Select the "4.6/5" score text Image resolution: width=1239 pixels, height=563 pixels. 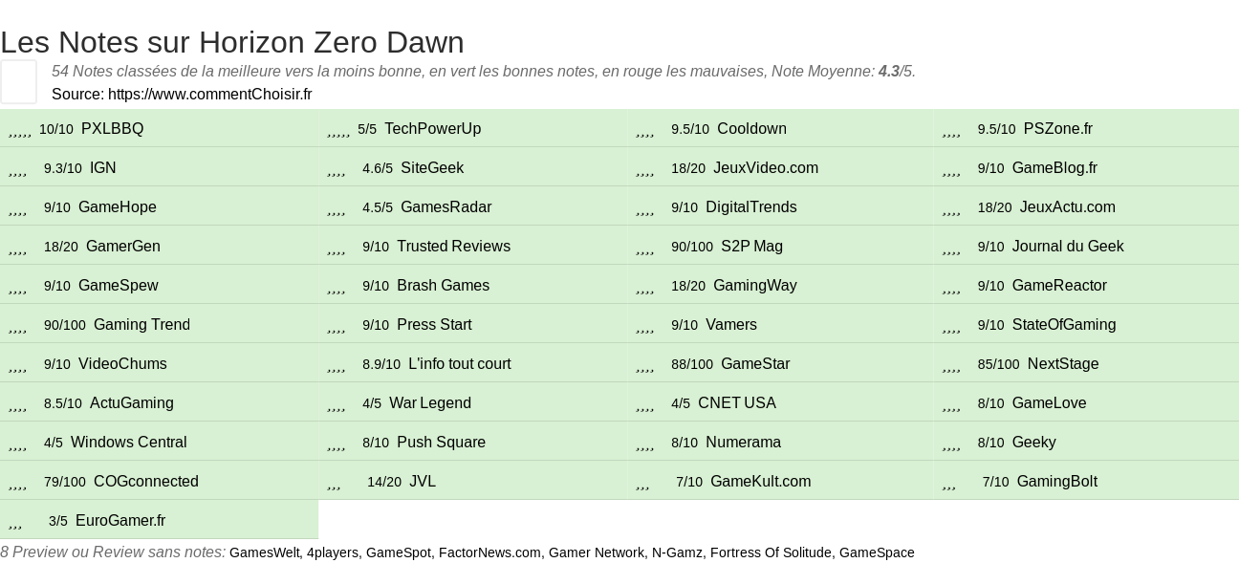tap(378, 168)
